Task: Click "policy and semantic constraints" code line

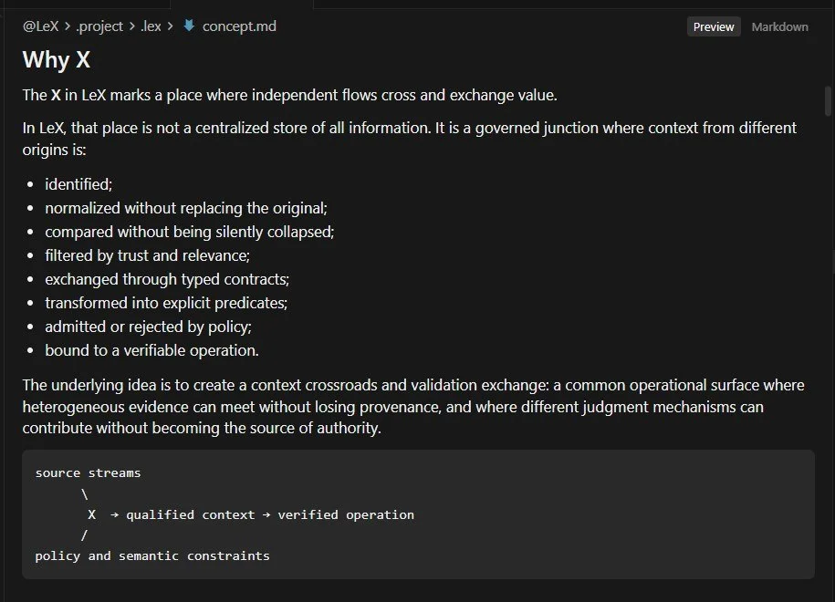Action: (x=152, y=555)
